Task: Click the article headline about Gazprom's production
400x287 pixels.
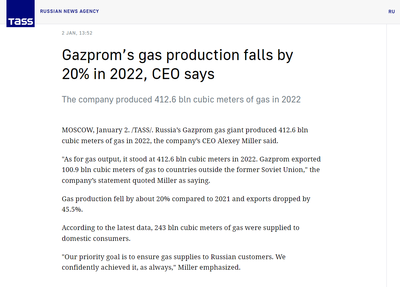Action: tap(177, 55)
